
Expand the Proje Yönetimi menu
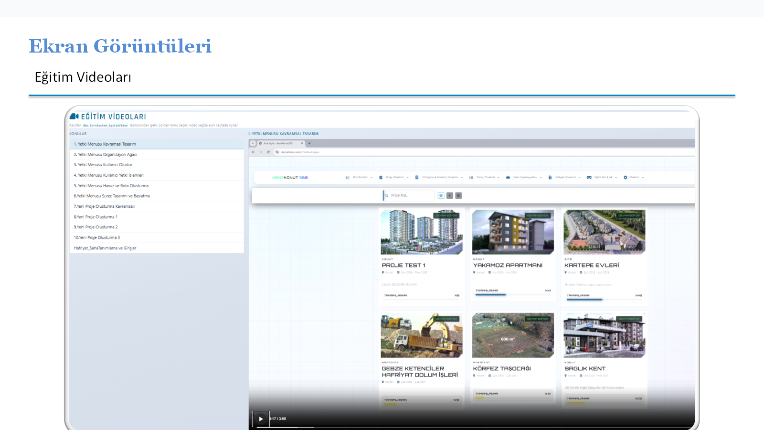394,177
